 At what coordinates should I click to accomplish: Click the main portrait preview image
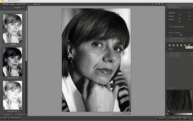(x=96, y=60)
